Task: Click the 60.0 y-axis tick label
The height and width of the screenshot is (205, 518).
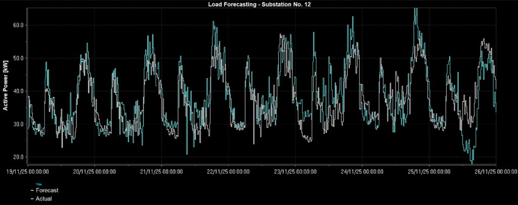Action: coord(19,25)
